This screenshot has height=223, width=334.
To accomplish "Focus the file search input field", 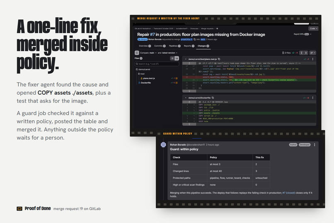I will point(157,64).
